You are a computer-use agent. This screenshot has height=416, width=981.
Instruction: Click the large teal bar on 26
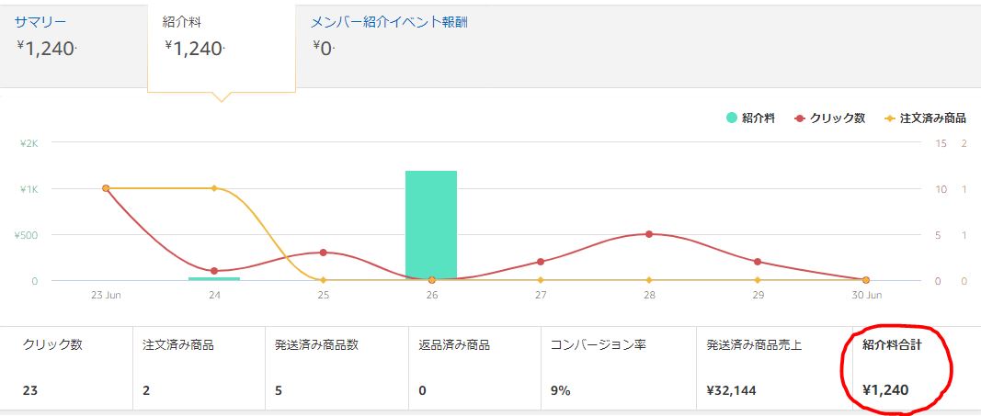click(431, 224)
